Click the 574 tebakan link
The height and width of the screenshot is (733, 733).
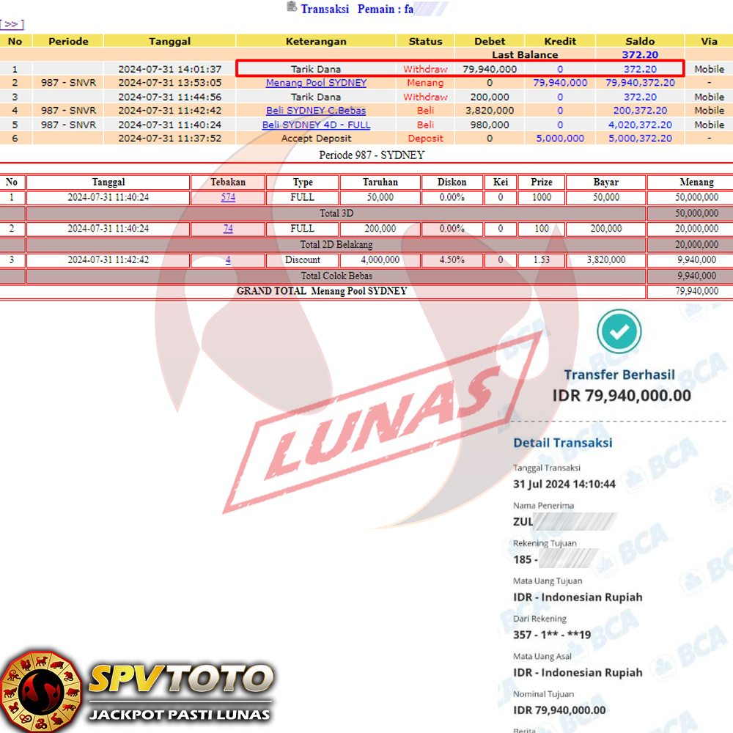coord(228,197)
